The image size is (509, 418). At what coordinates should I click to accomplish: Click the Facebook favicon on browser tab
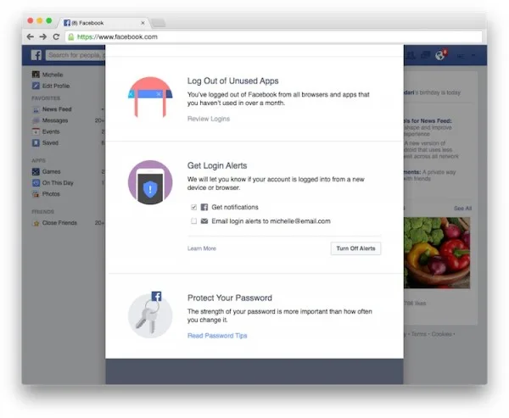click(x=67, y=23)
